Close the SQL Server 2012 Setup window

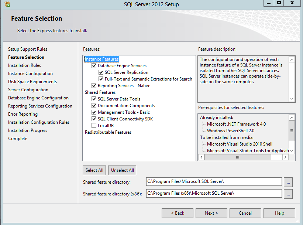click(x=292, y=3)
